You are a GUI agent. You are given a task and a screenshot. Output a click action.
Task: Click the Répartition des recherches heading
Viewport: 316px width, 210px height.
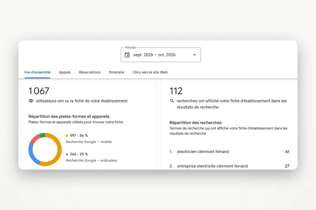[196, 123]
